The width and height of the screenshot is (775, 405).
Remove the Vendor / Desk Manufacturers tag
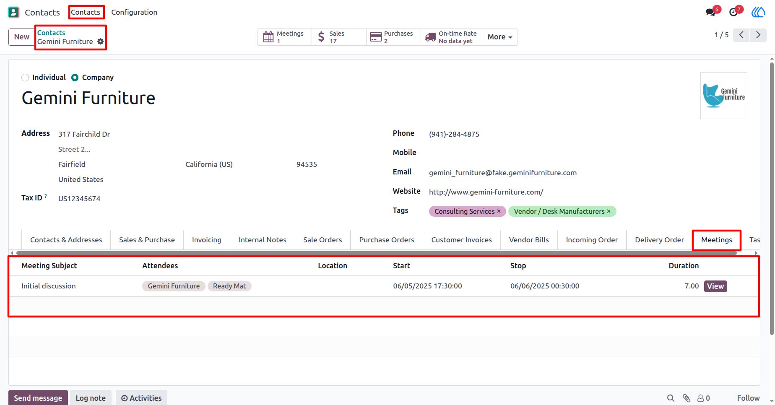609,211
